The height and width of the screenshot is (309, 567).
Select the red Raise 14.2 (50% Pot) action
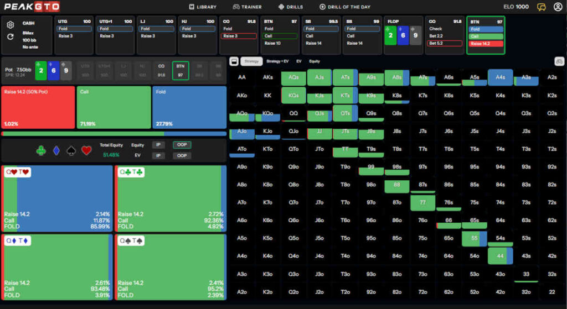point(38,107)
